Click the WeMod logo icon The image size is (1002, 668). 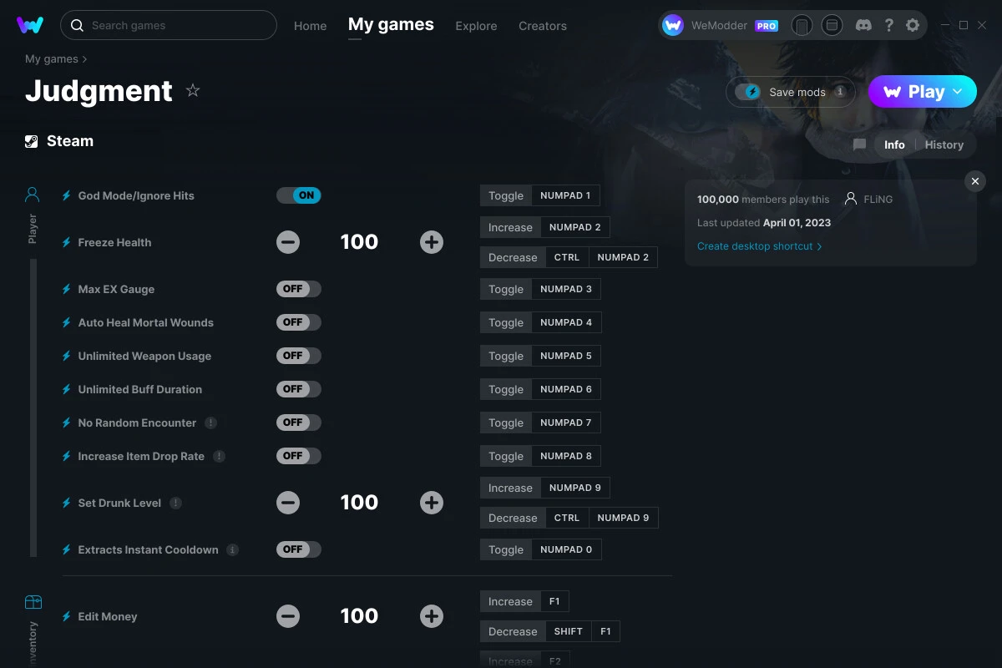(x=30, y=25)
